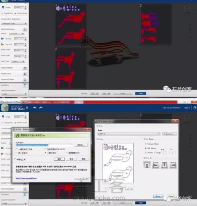
Task: Open first File Type dropdown, upper screenshot
Action: [x=94, y=93]
